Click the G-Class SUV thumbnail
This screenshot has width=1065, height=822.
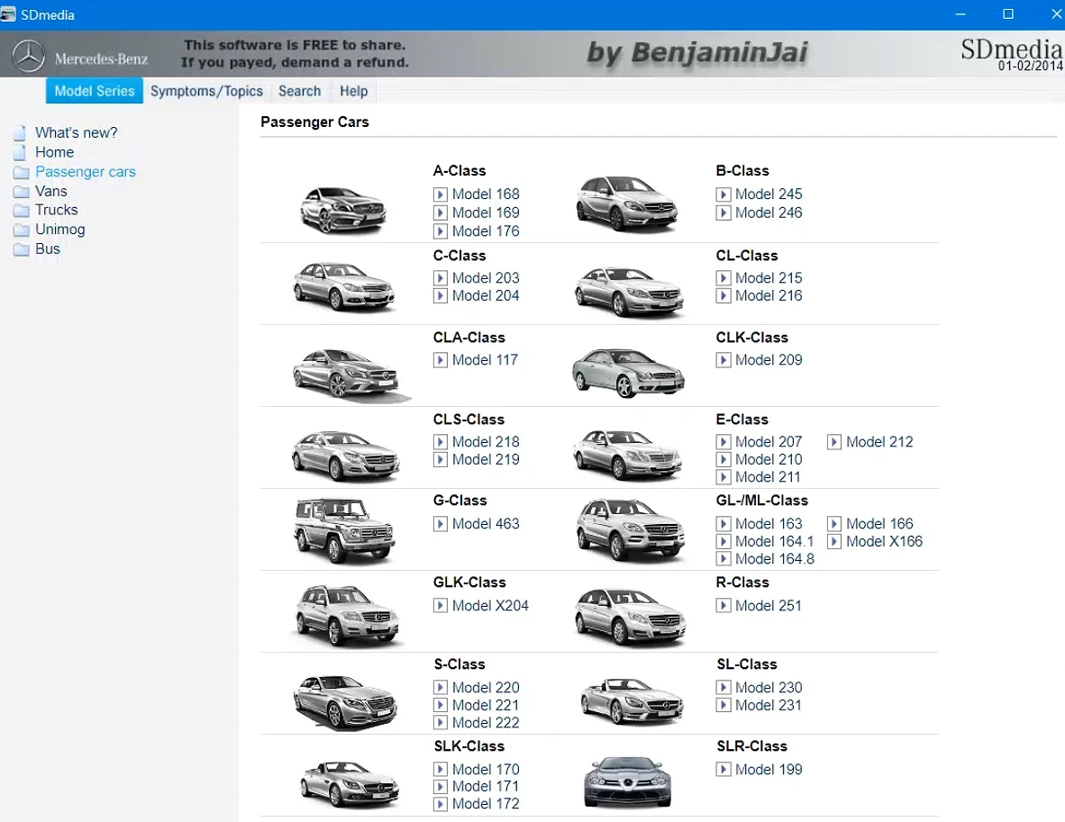point(344,530)
